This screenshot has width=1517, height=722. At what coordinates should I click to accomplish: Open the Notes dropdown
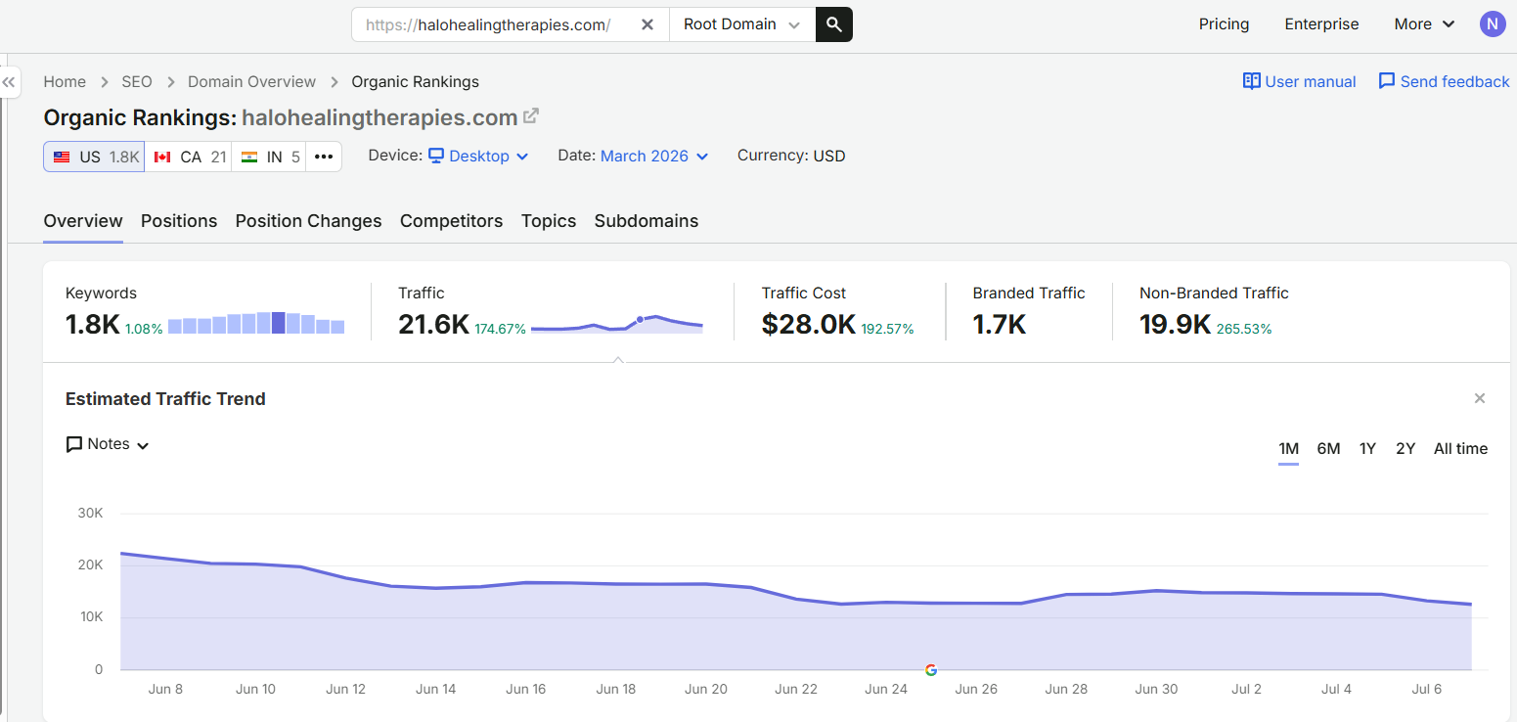tap(108, 444)
